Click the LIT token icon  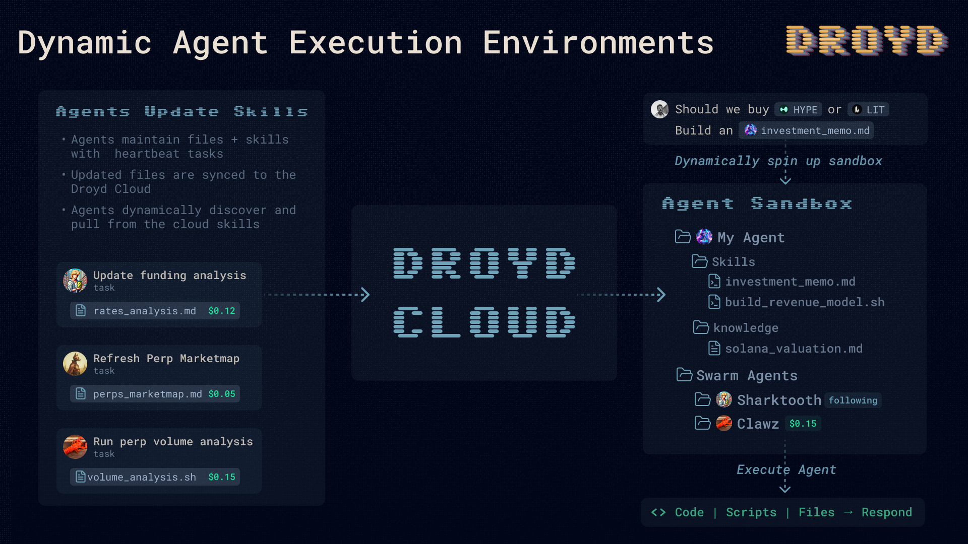(856, 109)
